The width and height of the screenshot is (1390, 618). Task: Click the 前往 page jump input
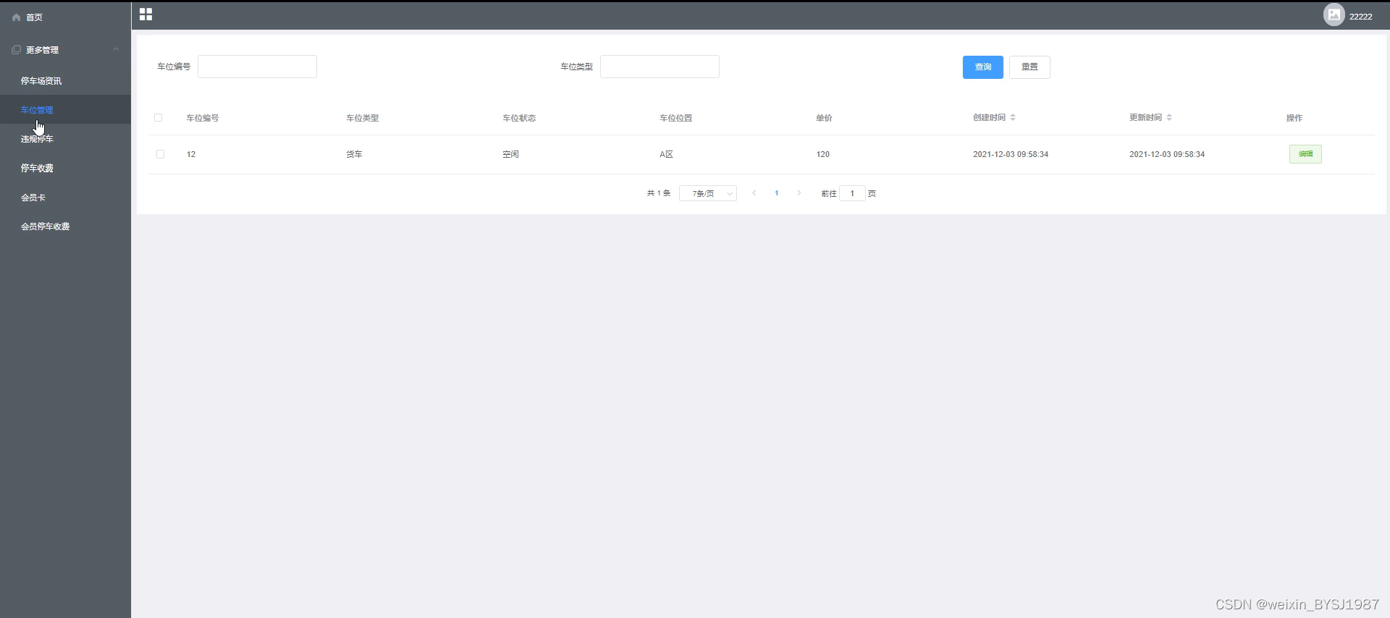(852, 193)
